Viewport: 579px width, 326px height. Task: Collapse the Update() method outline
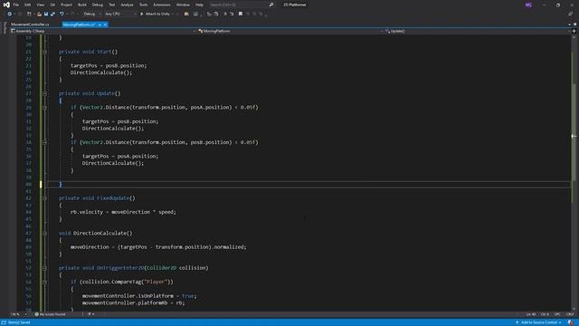pyautogui.click(x=45, y=94)
